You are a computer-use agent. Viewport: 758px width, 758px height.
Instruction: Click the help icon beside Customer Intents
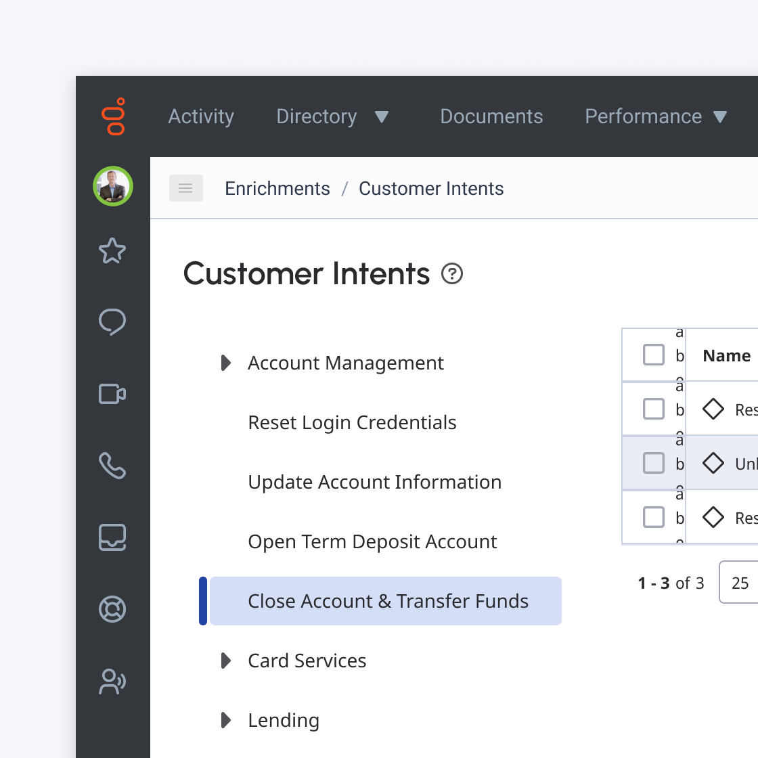pos(452,273)
